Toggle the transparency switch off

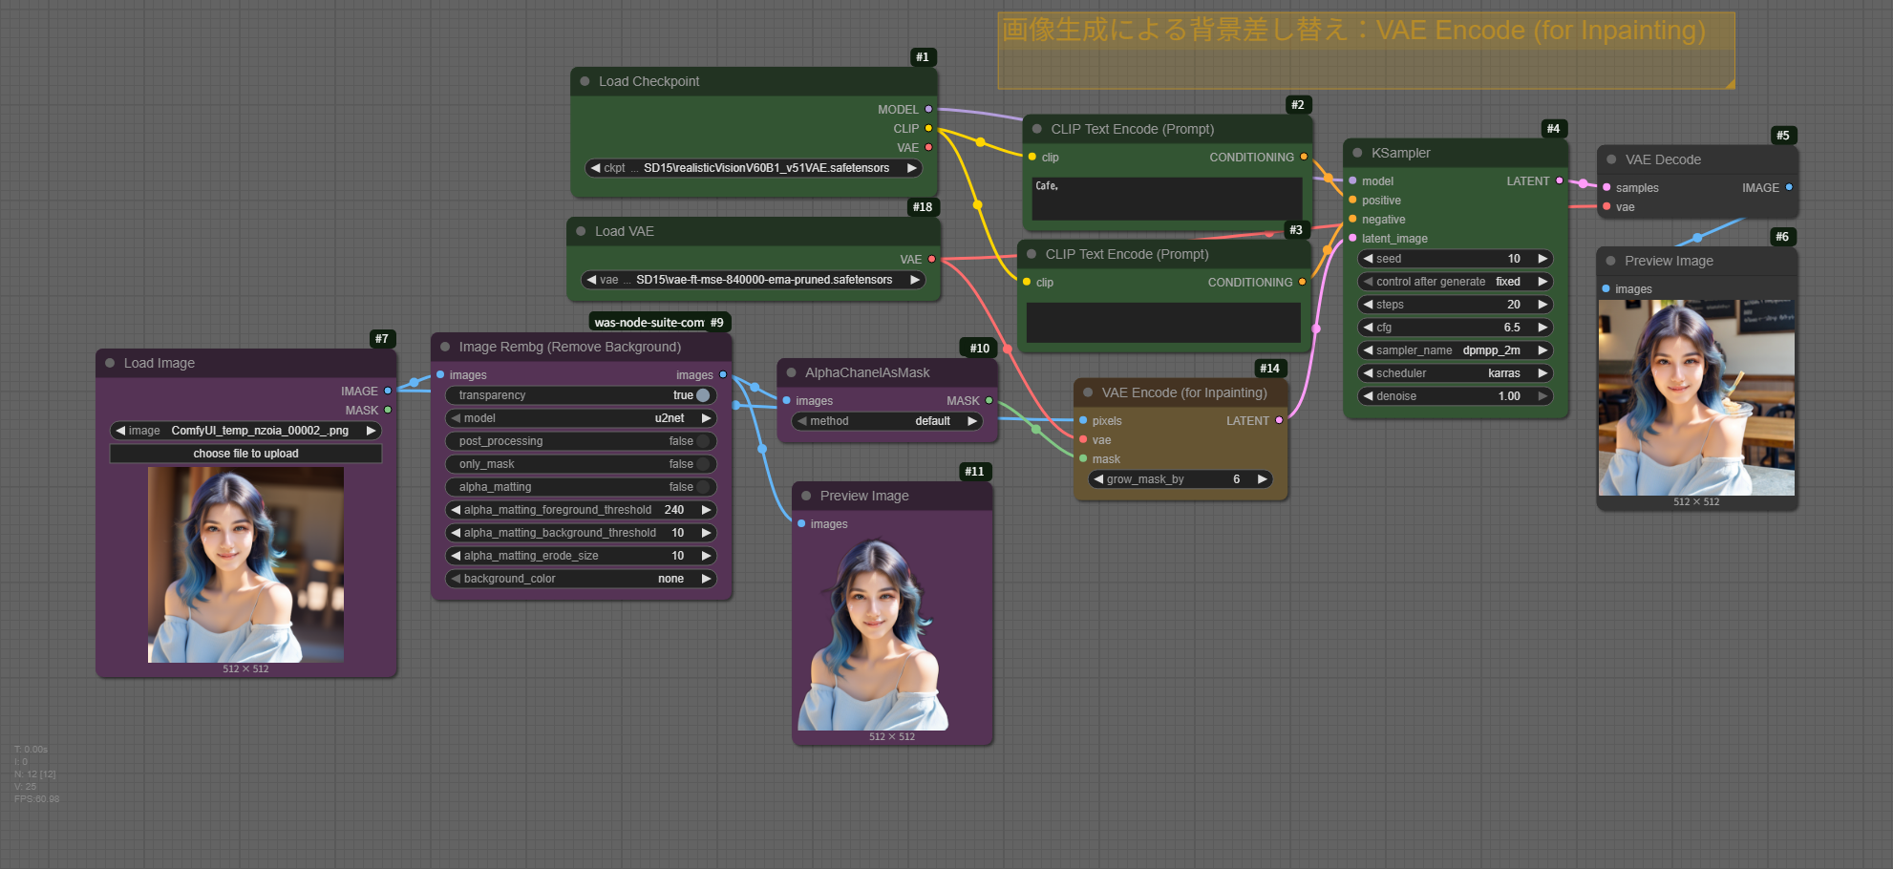(703, 395)
